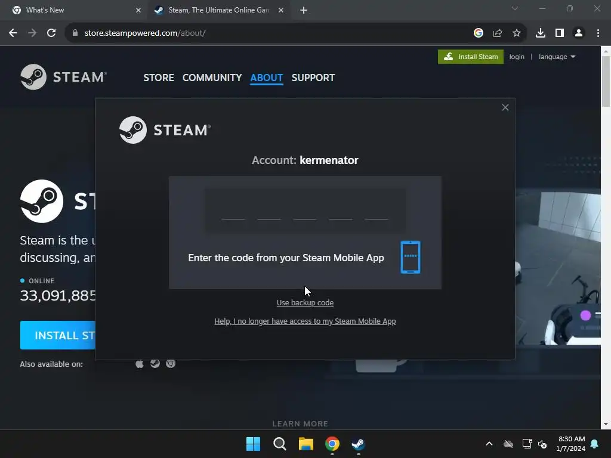Screen dimensions: 611x458
Task: Share this page icon
Action: tap(498, 33)
